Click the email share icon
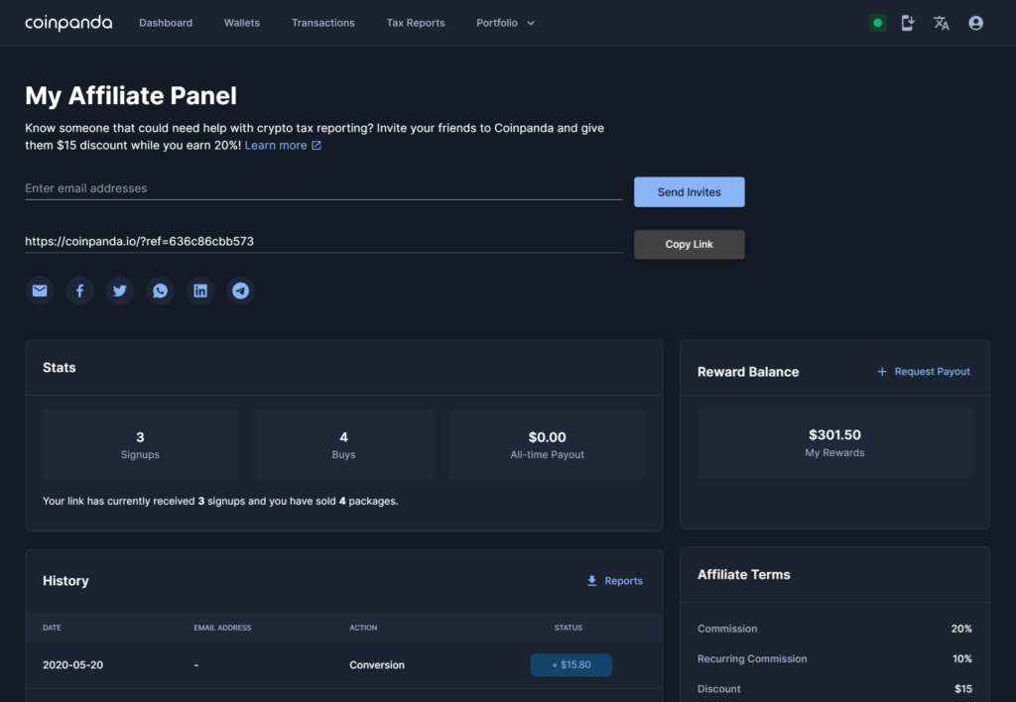1016x702 pixels. (x=40, y=291)
